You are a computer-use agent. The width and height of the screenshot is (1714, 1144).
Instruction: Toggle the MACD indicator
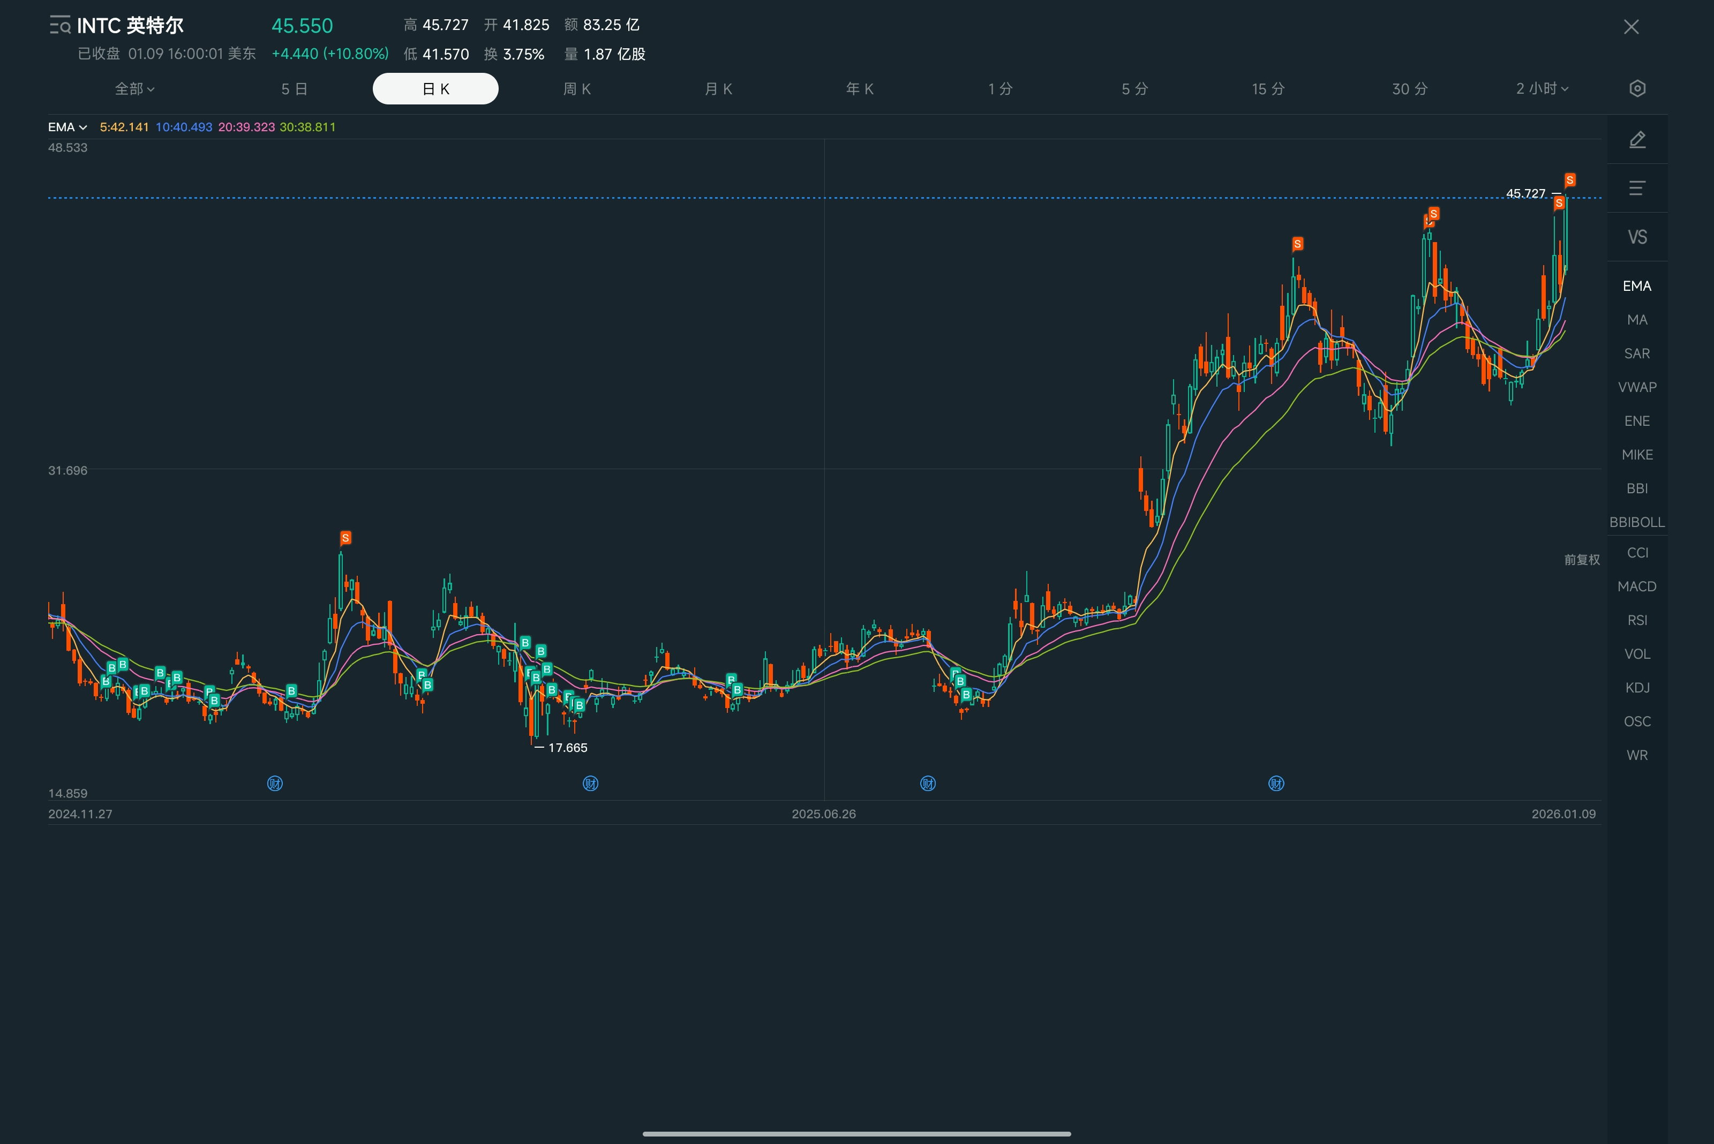tap(1637, 586)
